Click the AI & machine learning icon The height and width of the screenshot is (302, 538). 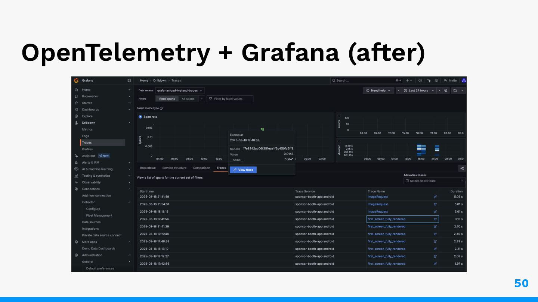pyautogui.click(x=76, y=169)
